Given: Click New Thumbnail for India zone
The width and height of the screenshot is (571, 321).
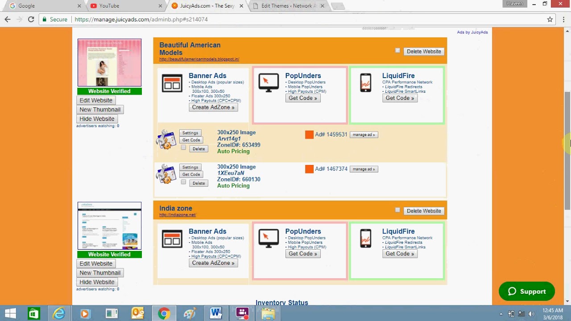Looking at the screenshot, I should click(x=100, y=273).
